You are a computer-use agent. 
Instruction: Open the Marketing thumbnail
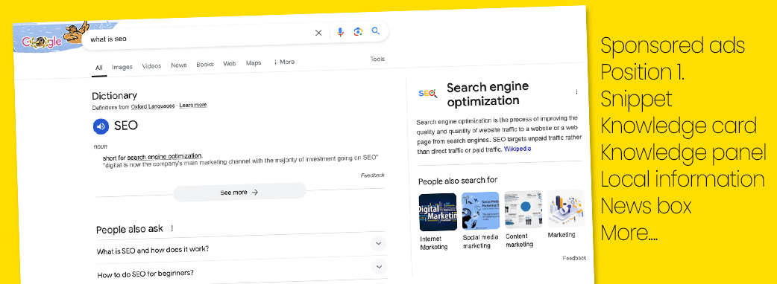pos(566,208)
